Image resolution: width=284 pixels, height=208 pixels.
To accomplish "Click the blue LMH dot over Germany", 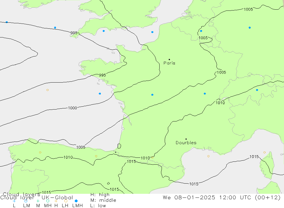I will [250, 28].
